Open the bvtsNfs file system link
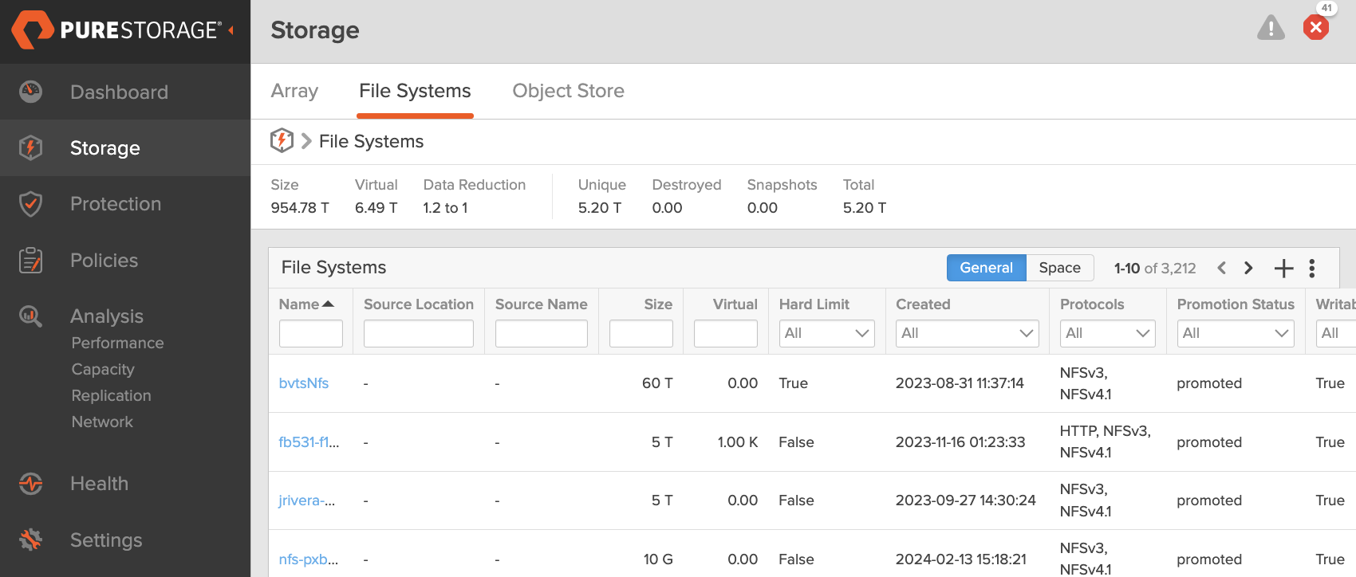Screen dimensions: 1356x577 pyautogui.click(x=304, y=383)
